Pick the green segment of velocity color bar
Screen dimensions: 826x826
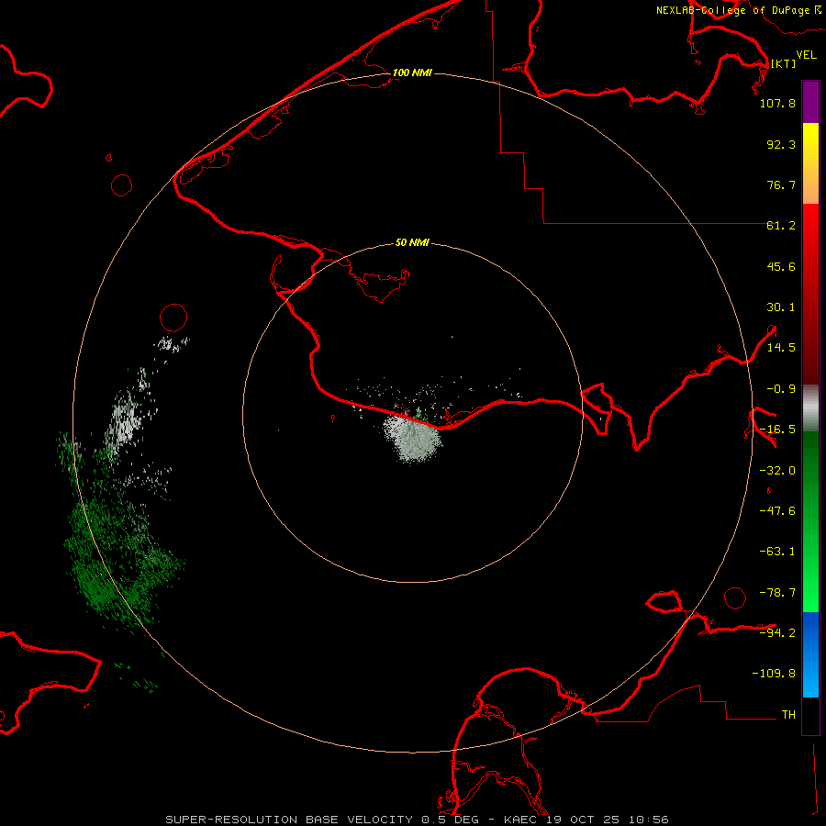[x=810, y=521]
